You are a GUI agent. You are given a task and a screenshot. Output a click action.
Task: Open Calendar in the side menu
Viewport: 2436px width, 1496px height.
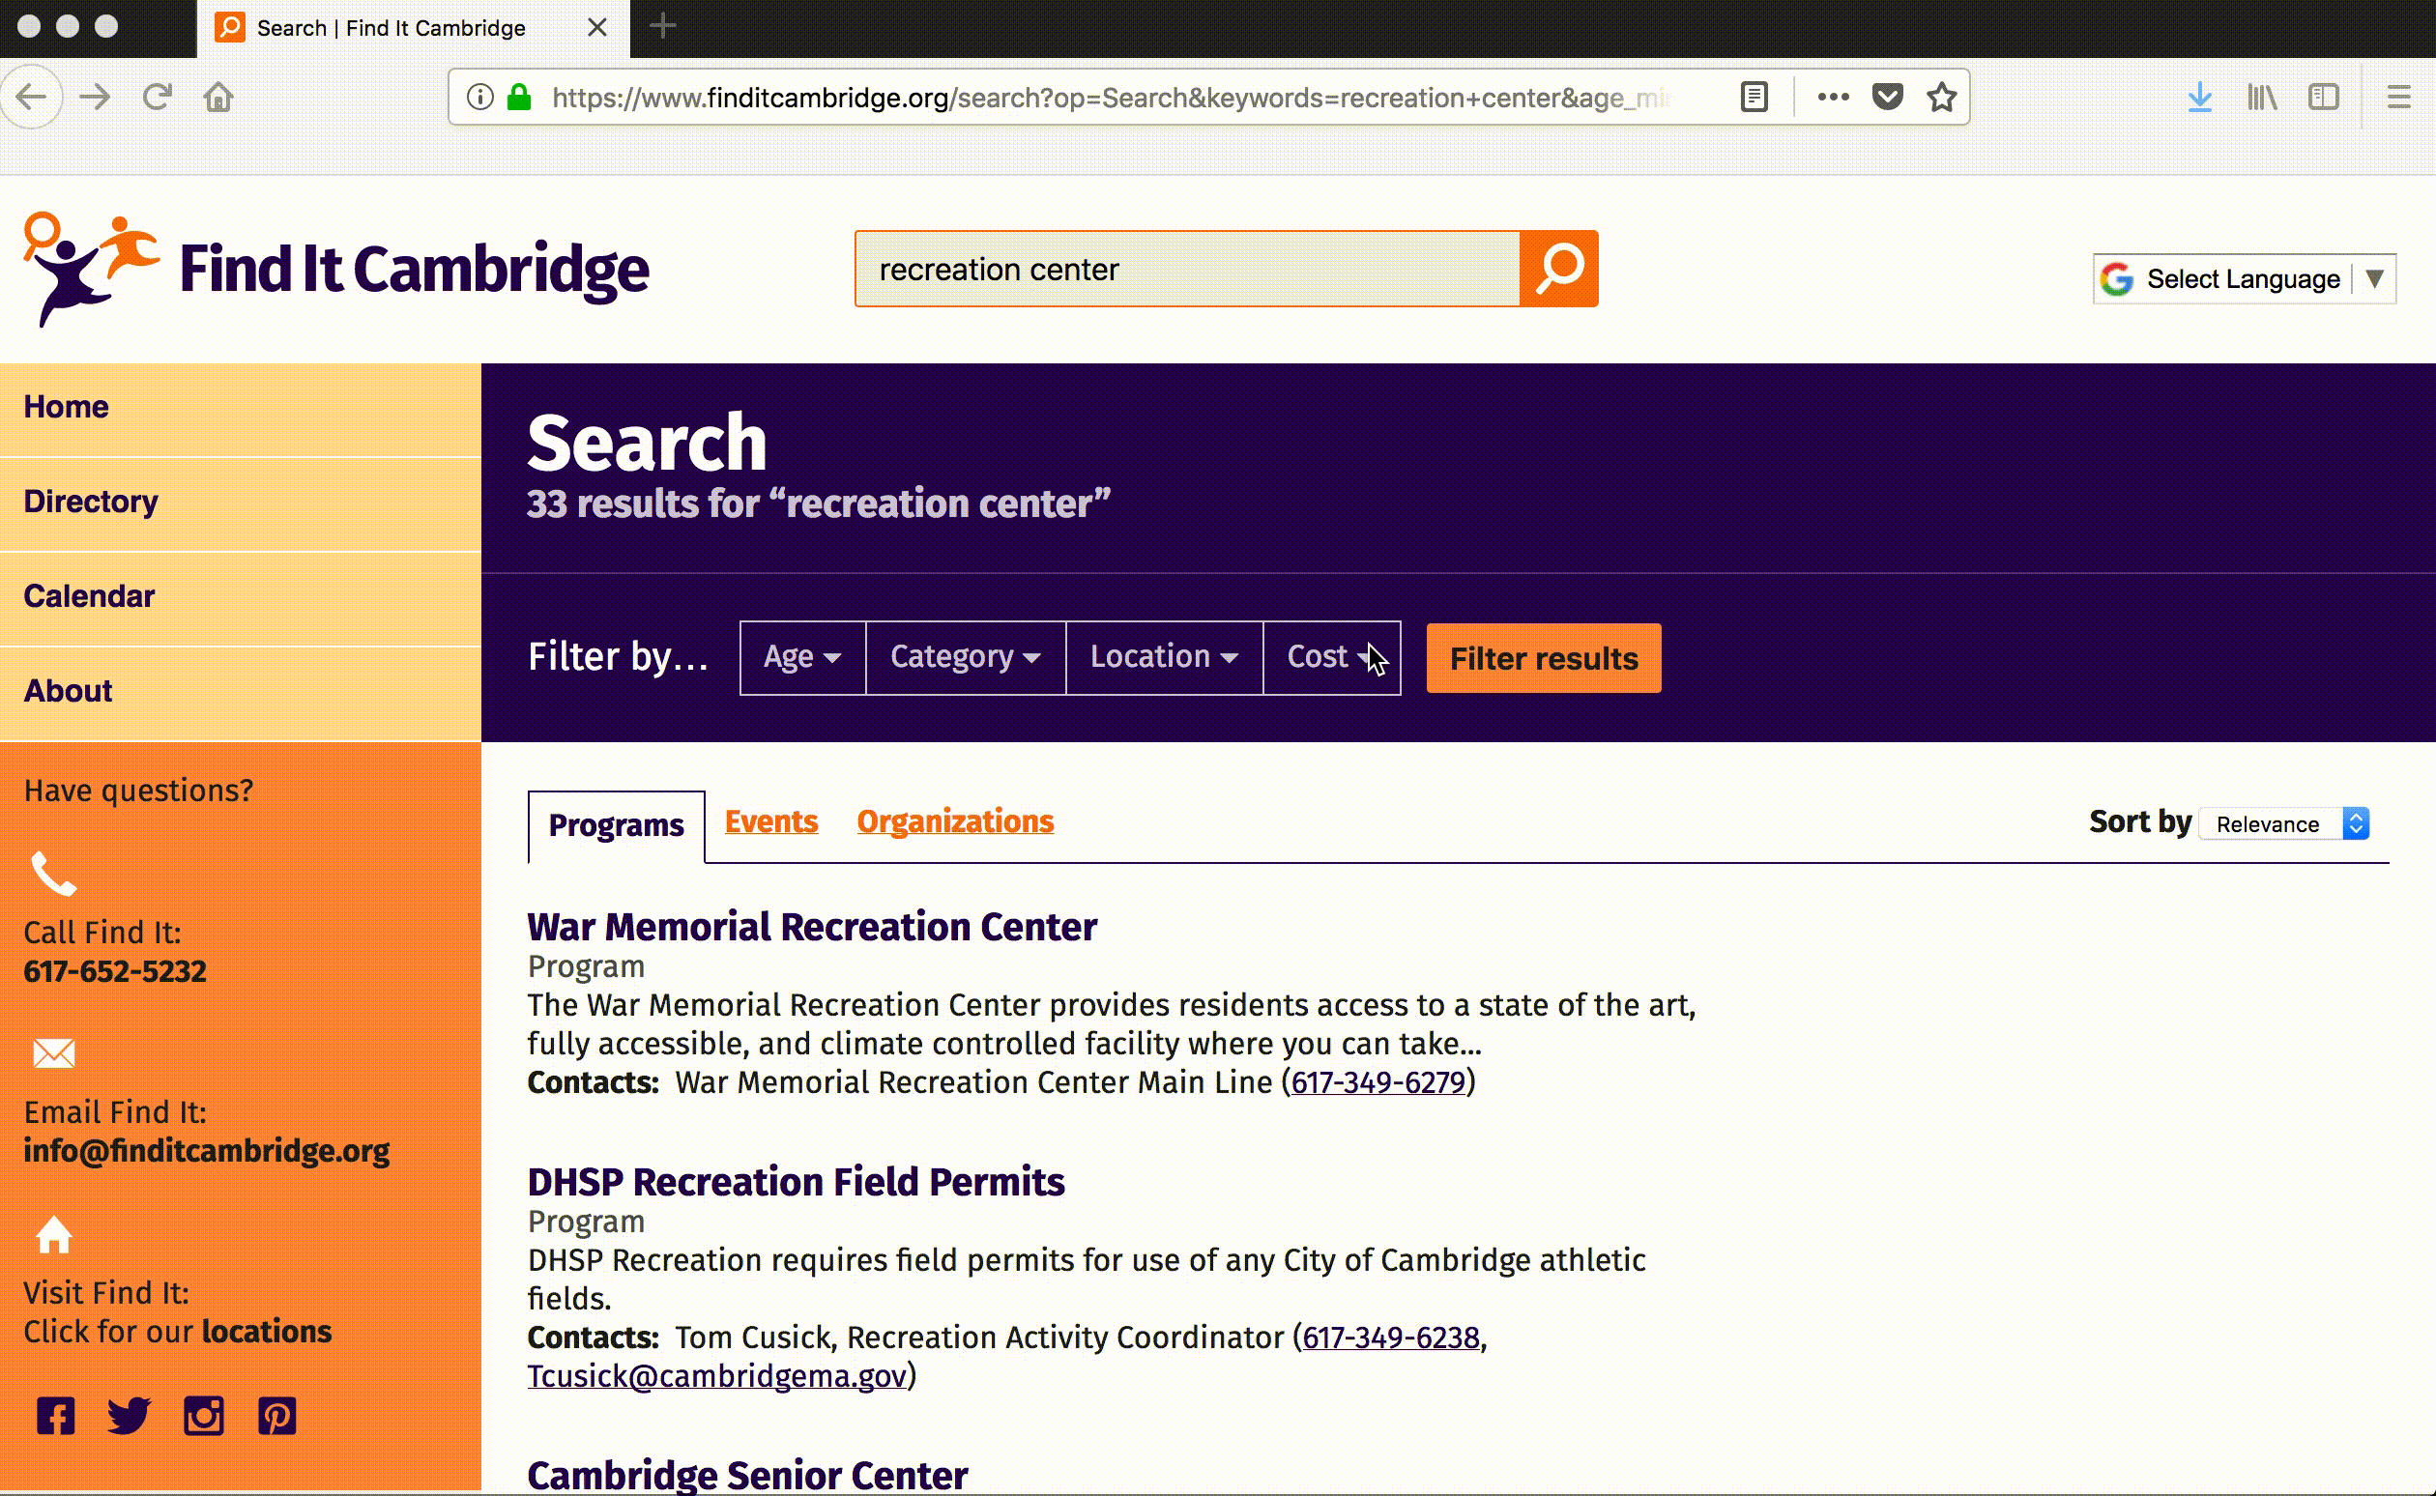tap(241, 597)
